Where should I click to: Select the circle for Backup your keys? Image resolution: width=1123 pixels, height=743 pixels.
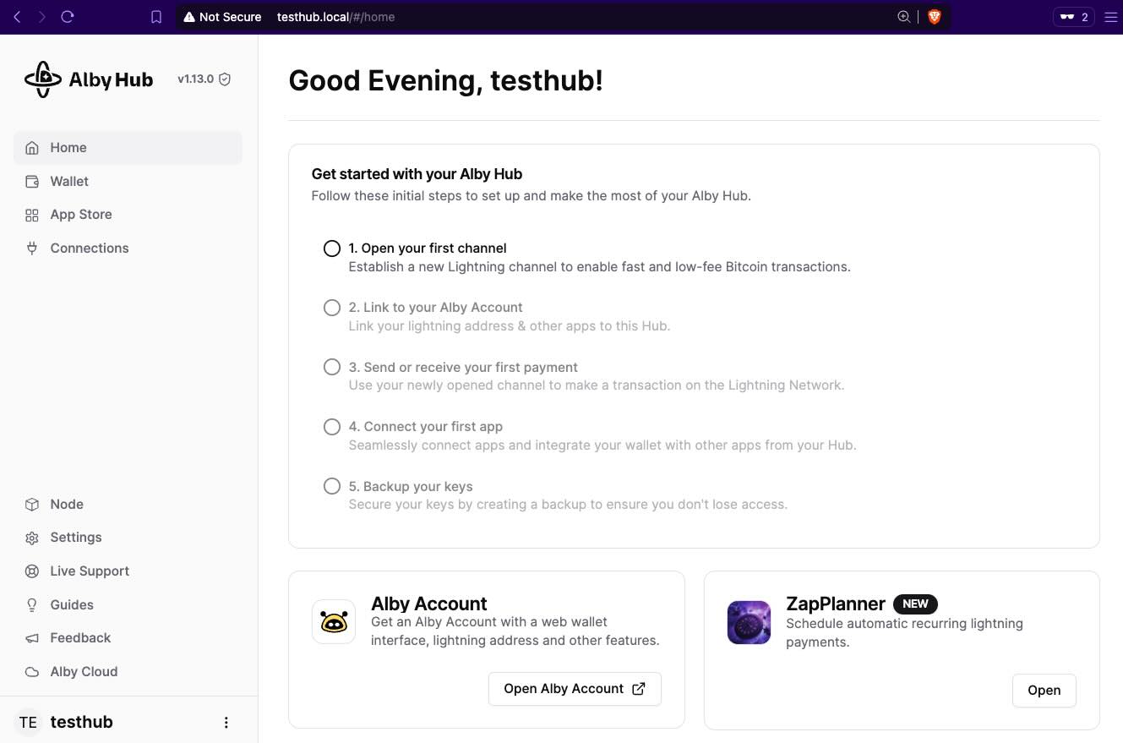pos(332,486)
